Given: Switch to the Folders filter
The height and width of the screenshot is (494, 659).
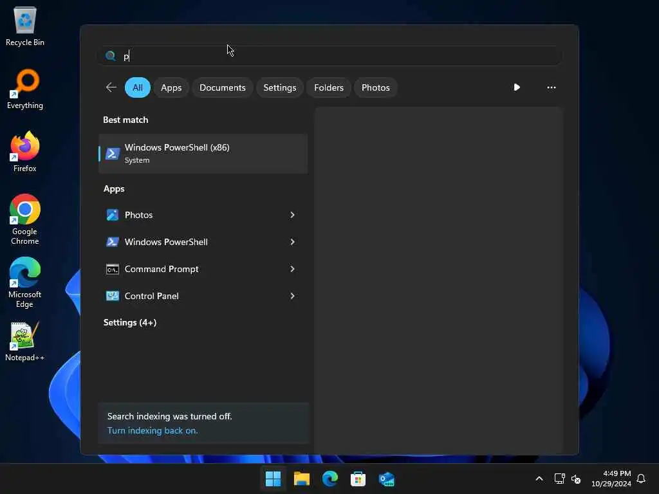Looking at the screenshot, I should pyautogui.click(x=329, y=87).
